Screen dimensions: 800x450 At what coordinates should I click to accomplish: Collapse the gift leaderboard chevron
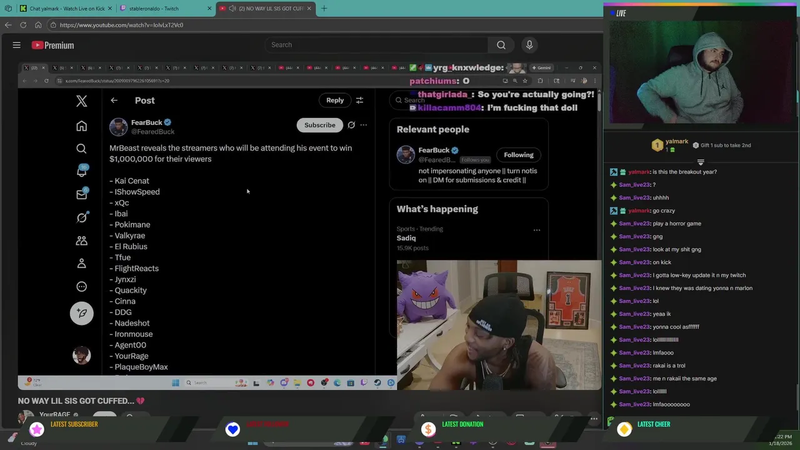click(701, 162)
